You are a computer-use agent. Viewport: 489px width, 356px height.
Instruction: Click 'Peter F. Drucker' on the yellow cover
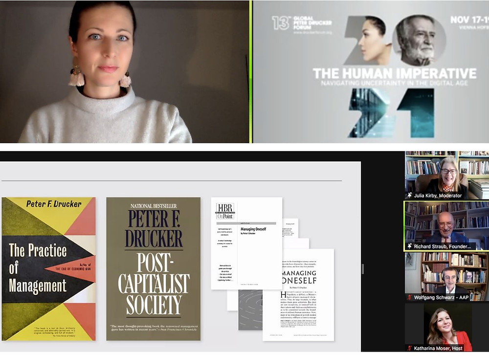54,204
